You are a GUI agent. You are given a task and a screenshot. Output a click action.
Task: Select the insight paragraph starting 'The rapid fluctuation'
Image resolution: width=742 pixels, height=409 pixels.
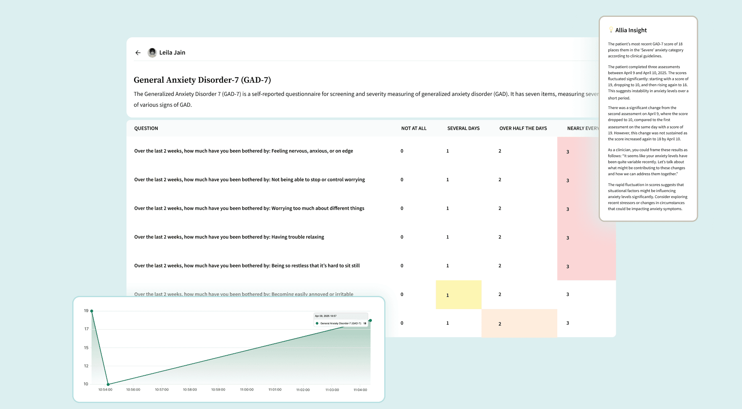[x=648, y=197]
